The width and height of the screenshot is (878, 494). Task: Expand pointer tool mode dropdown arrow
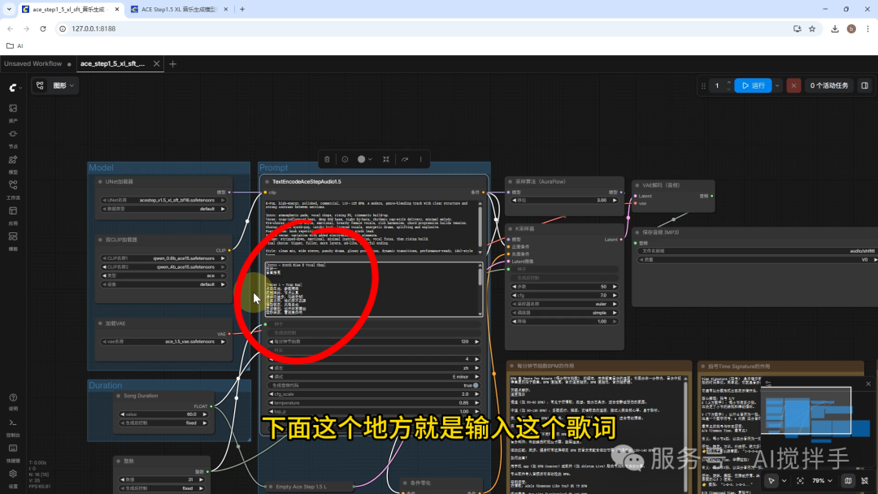coord(784,480)
